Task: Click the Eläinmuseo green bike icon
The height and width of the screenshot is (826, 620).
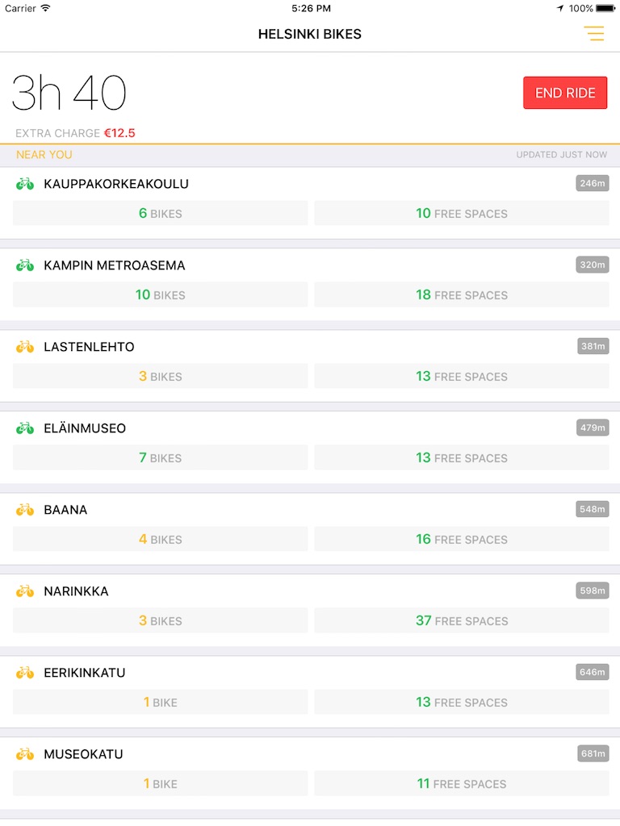Action: point(25,428)
